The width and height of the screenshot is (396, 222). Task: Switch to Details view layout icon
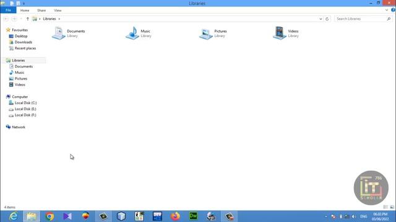click(x=385, y=207)
